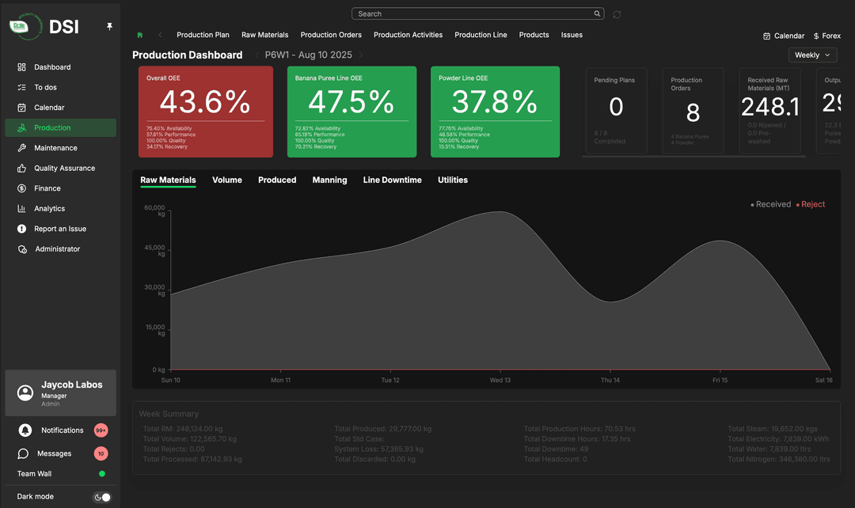The width and height of the screenshot is (855, 508).
Task: Click the green home icon
Action: [140, 35]
